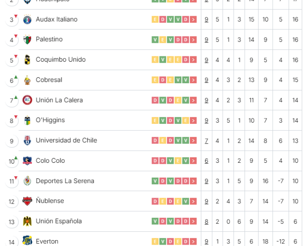Click the Unión Española eagle badge
The width and height of the screenshot is (306, 246).
pyautogui.click(x=27, y=221)
